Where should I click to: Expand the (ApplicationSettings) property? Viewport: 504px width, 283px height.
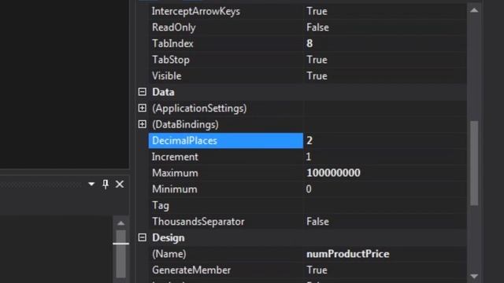point(142,108)
